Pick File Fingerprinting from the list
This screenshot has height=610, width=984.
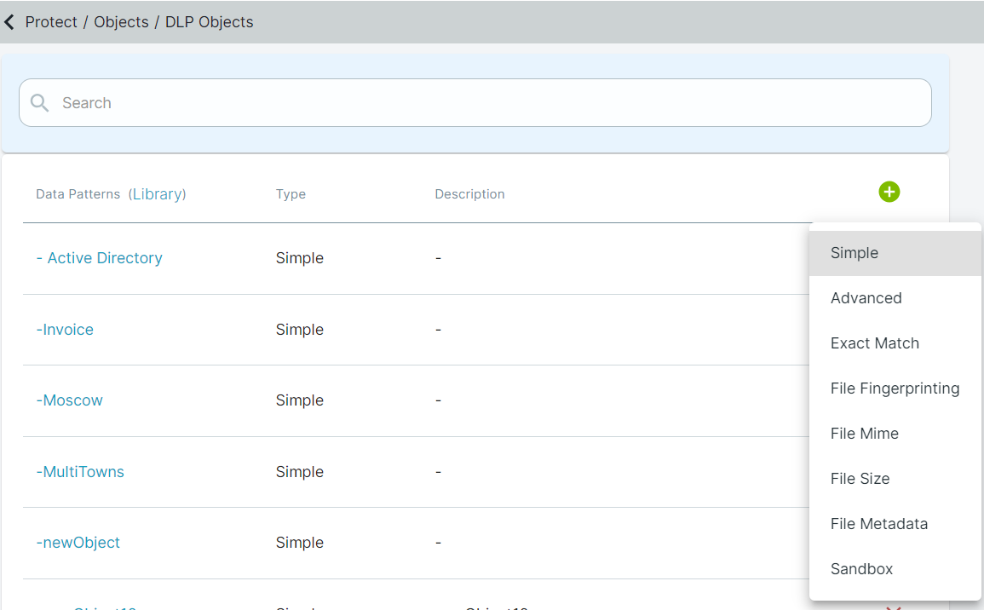(x=895, y=388)
